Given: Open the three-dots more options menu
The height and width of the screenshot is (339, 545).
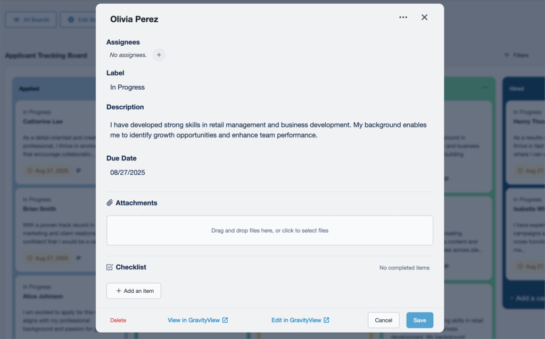Looking at the screenshot, I should pos(403,18).
